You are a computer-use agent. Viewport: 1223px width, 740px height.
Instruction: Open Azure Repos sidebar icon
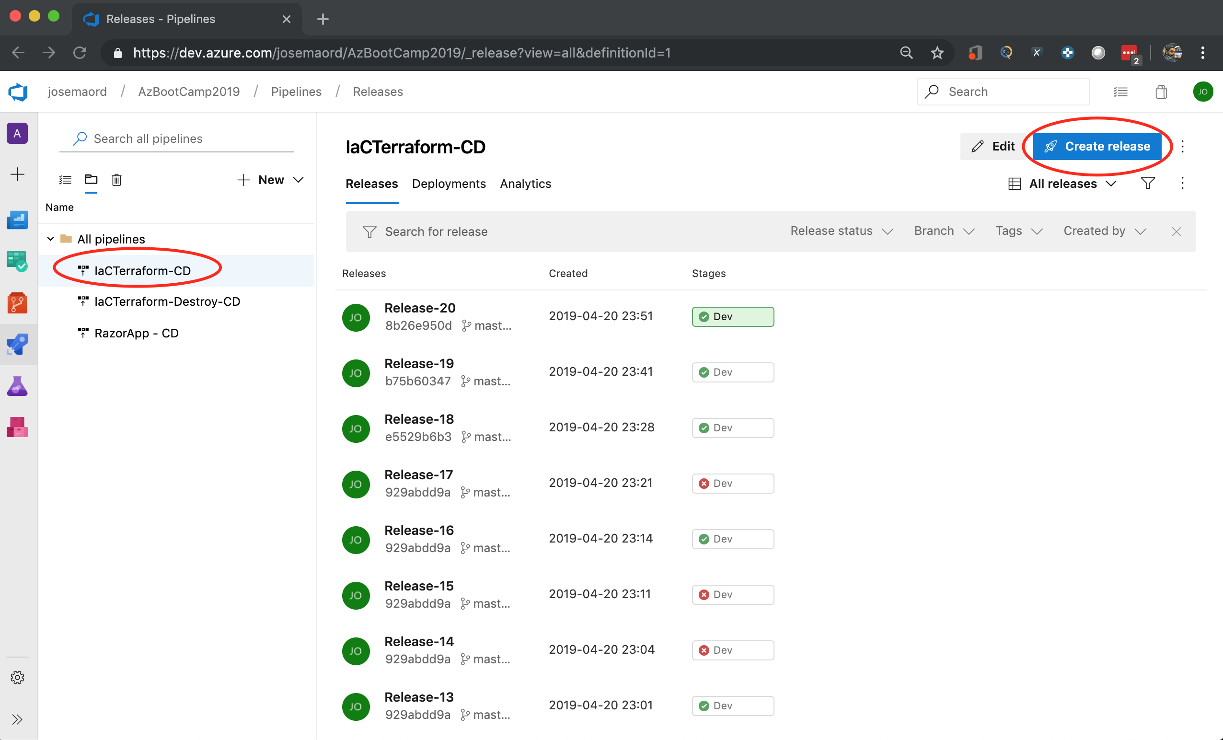[x=17, y=303]
